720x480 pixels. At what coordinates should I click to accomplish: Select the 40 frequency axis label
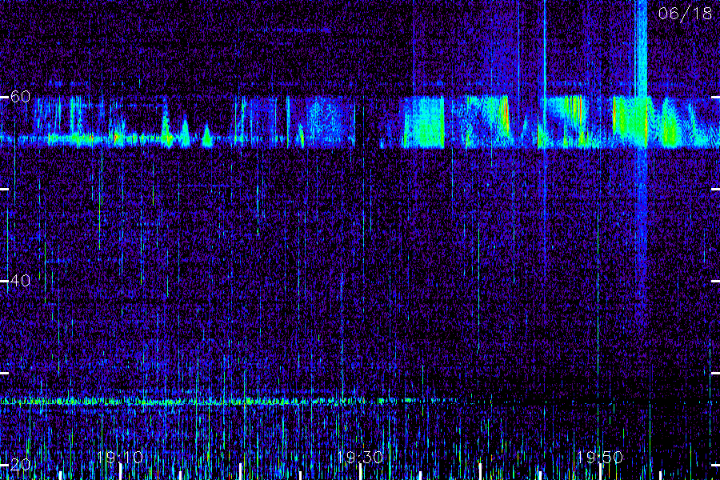point(20,280)
